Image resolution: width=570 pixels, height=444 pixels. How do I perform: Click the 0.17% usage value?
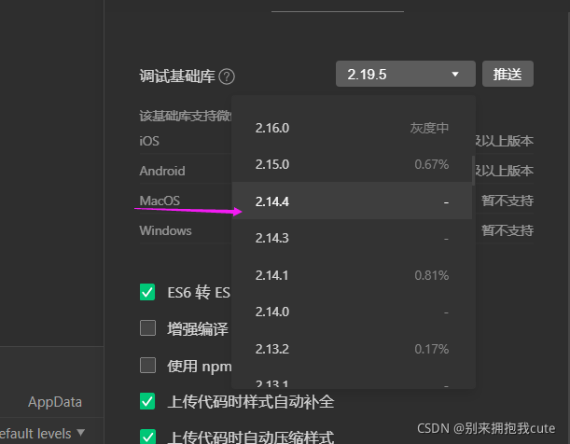tap(432, 349)
